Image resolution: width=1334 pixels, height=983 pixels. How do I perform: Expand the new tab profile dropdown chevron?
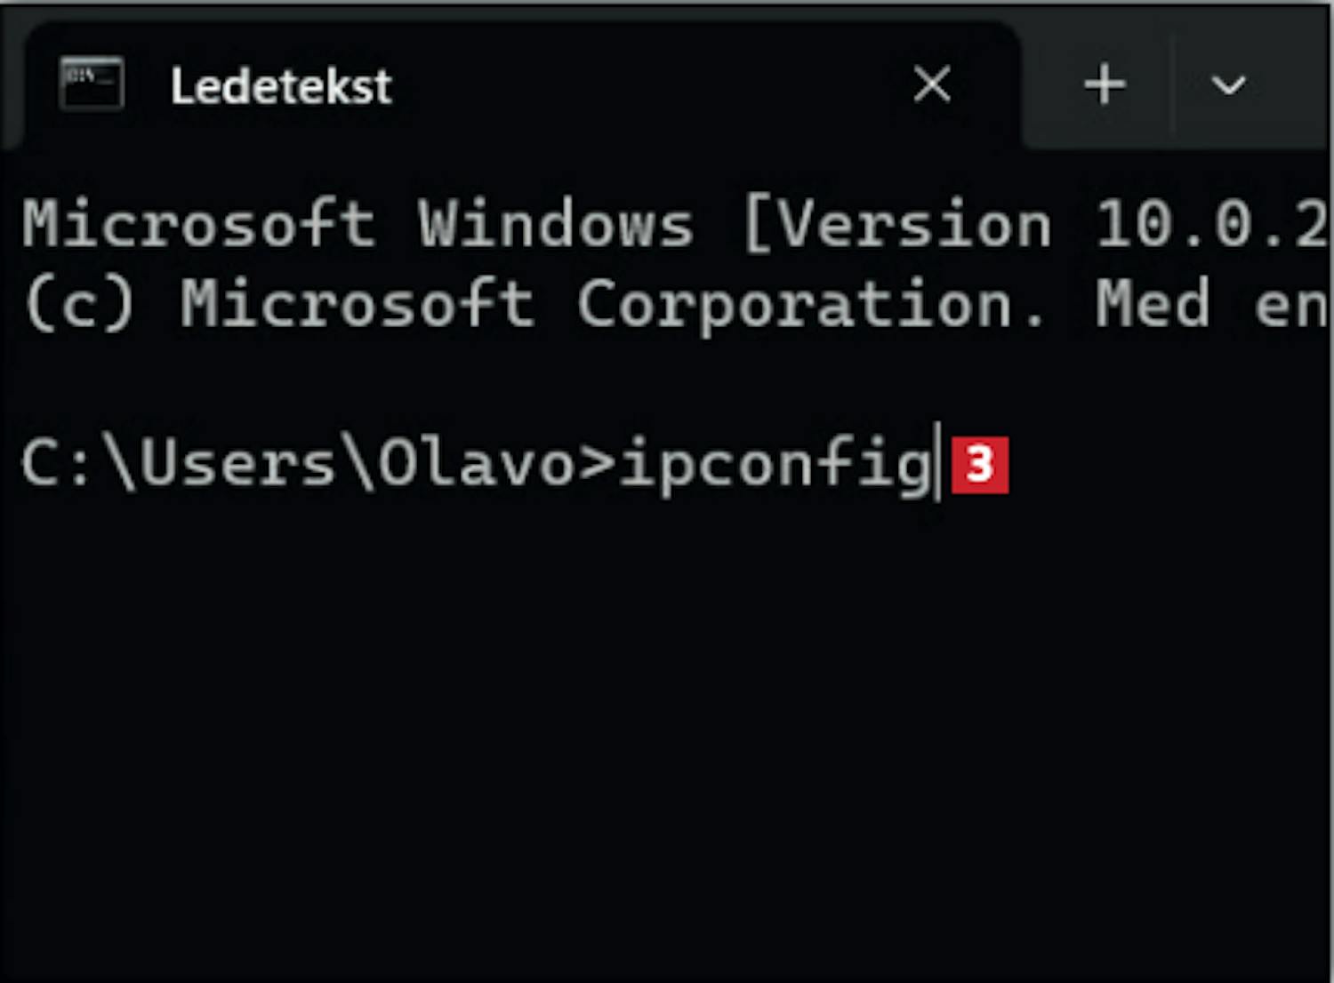coord(1228,85)
